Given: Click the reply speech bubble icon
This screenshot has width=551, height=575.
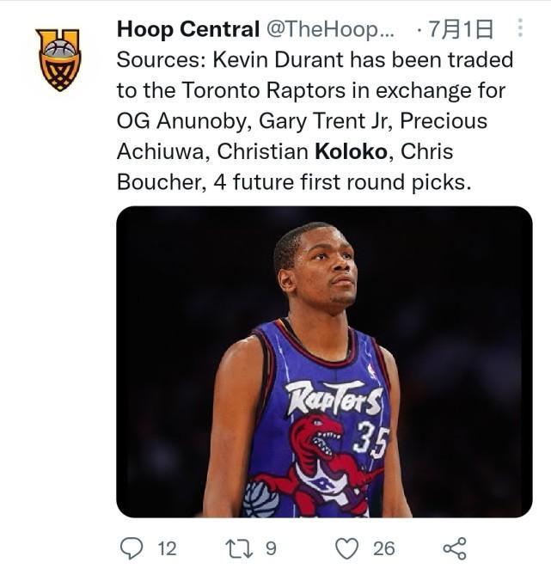Looking at the screenshot, I should [x=132, y=548].
